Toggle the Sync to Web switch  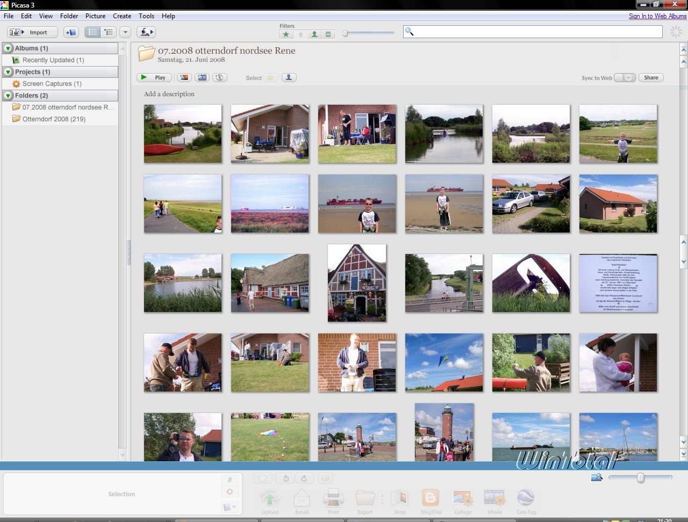point(625,78)
